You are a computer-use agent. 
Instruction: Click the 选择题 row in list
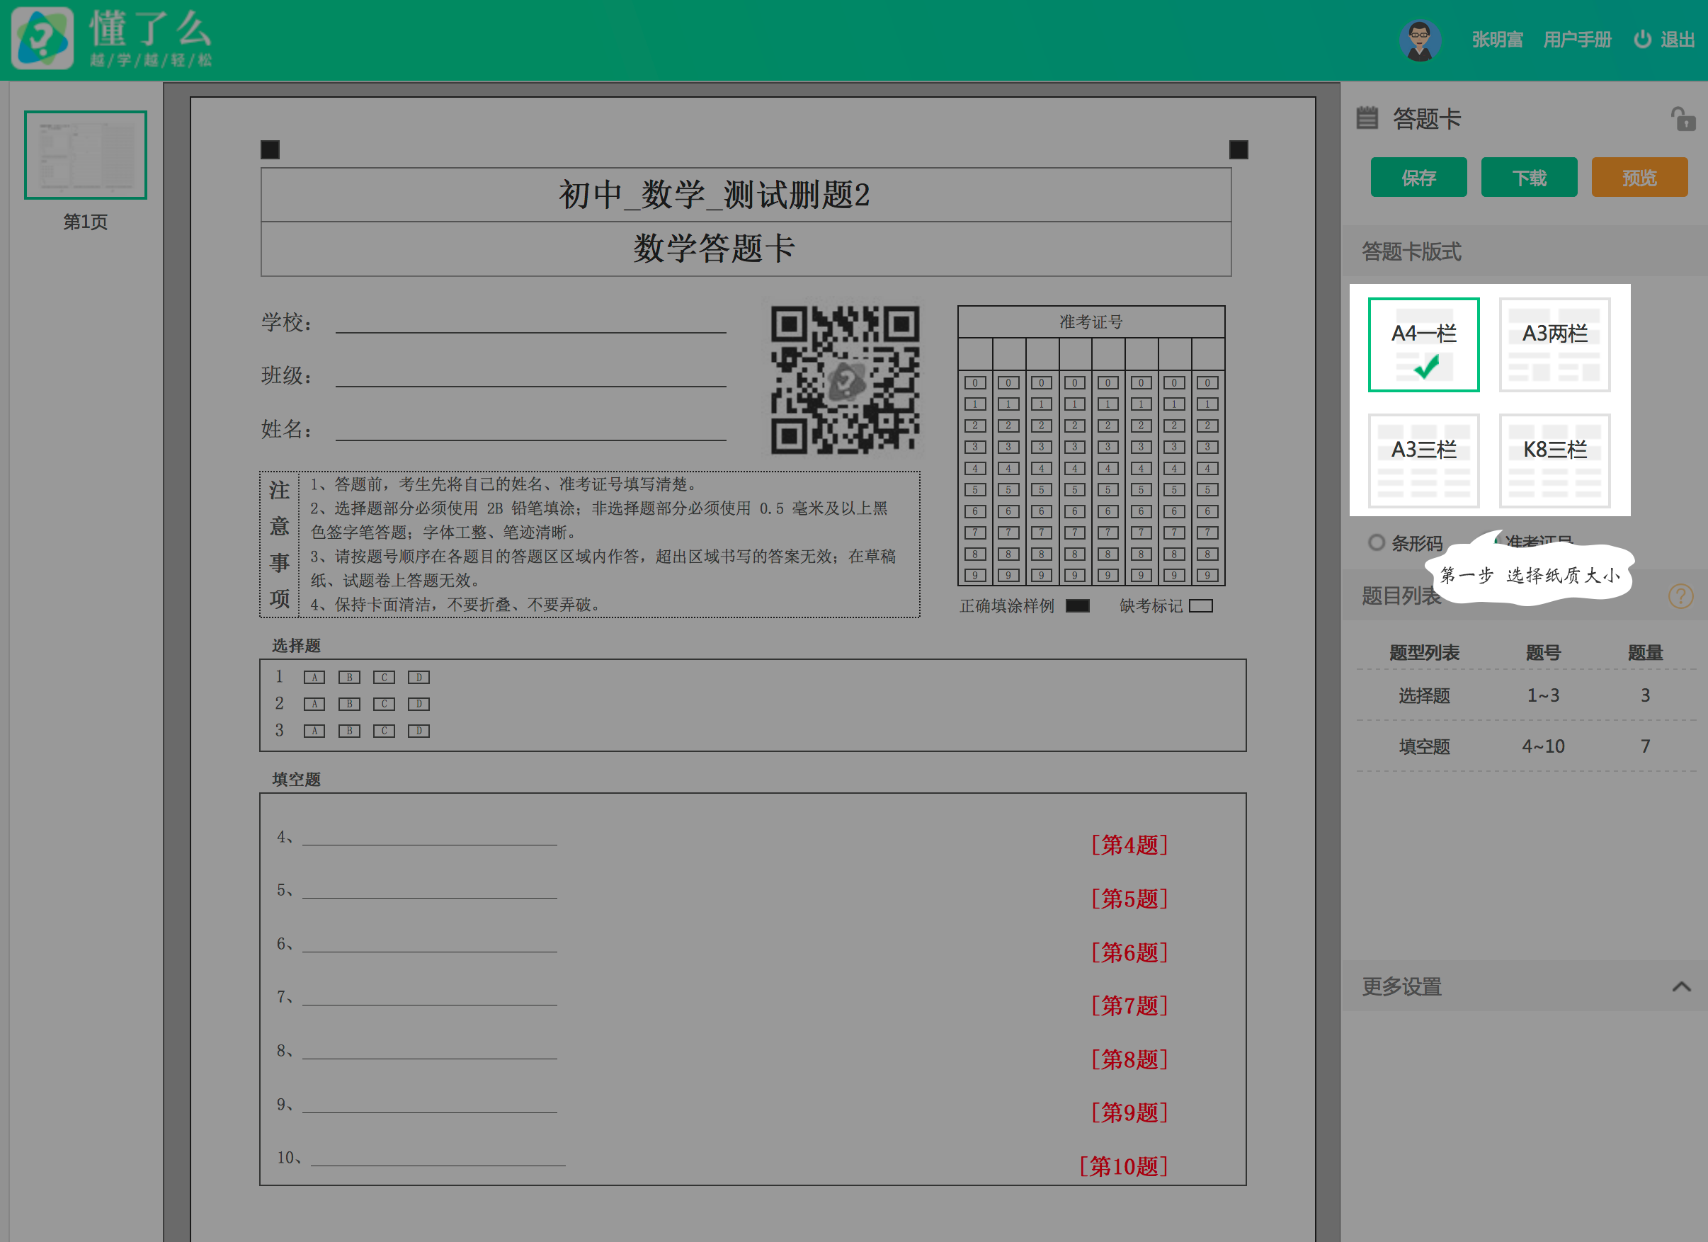[x=1527, y=695]
